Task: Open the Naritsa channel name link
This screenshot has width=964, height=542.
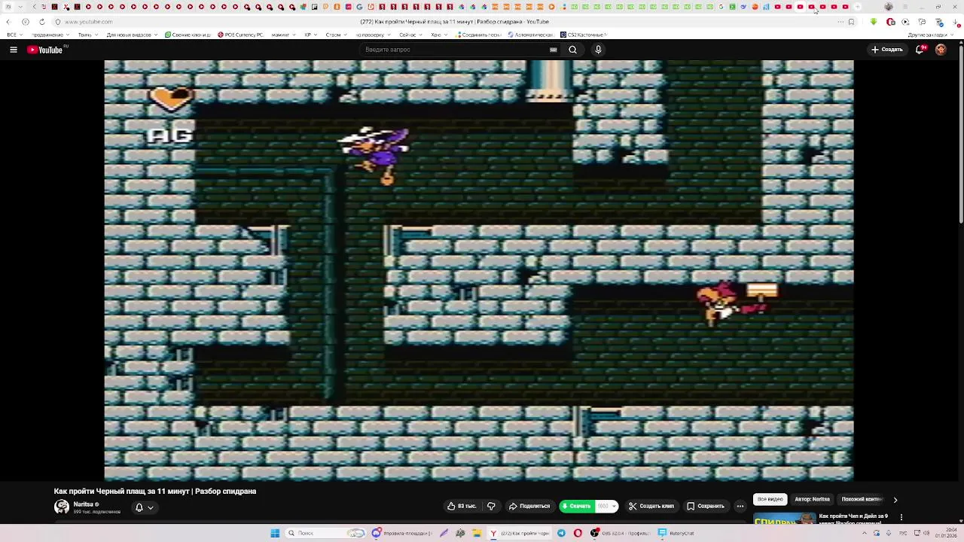Action: (84, 504)
